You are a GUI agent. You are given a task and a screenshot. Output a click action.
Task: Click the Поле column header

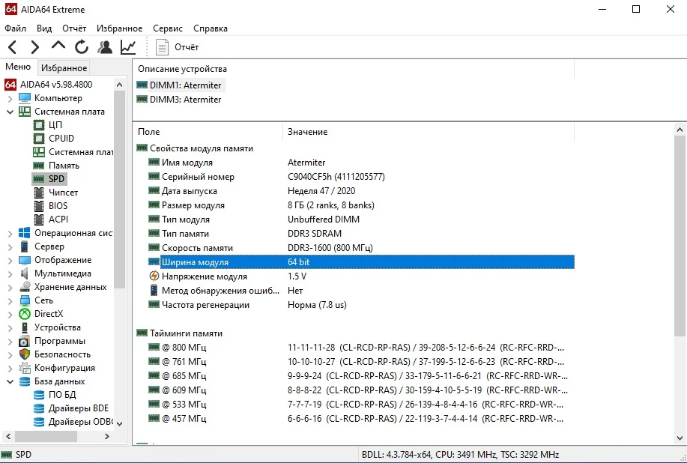point(208,131)
